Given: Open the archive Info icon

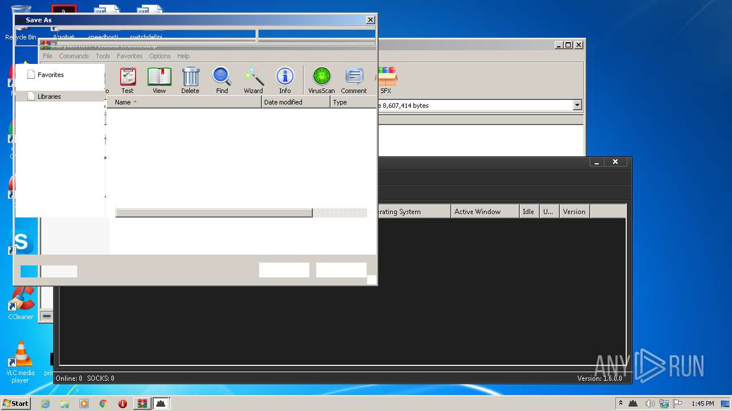Looking at the screenshot, I should [x=285, y=80].
